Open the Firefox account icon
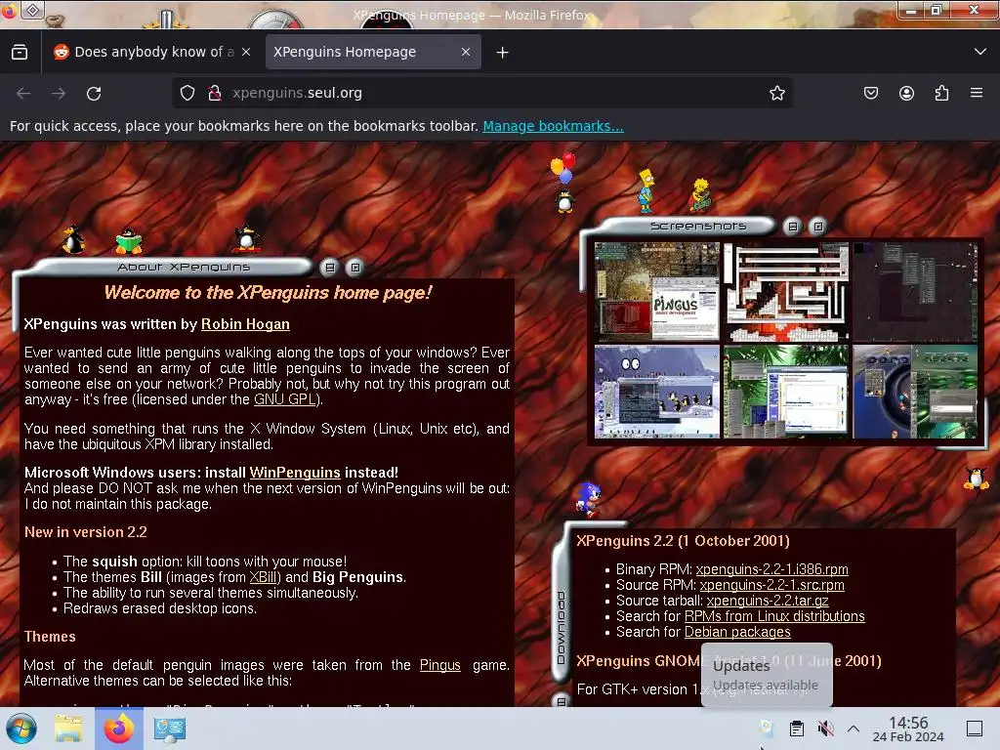The width and height of the screenshot is (1000, 750). point(906,93)
